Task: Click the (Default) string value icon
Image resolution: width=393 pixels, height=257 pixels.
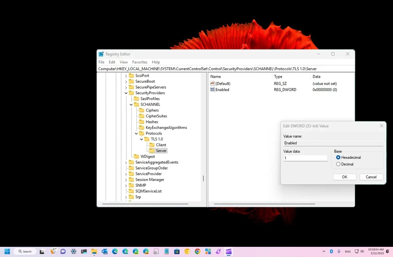Action: click(x=212, y=84)
